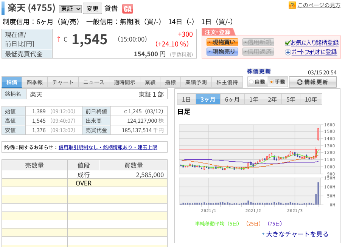Click the 貸借 label near the title
This screenshot has height=247, width=345.
click(x=111, y=8)
